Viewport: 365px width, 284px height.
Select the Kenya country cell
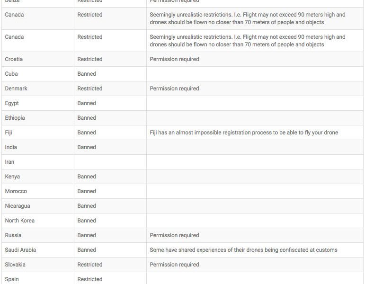(12, 177)
